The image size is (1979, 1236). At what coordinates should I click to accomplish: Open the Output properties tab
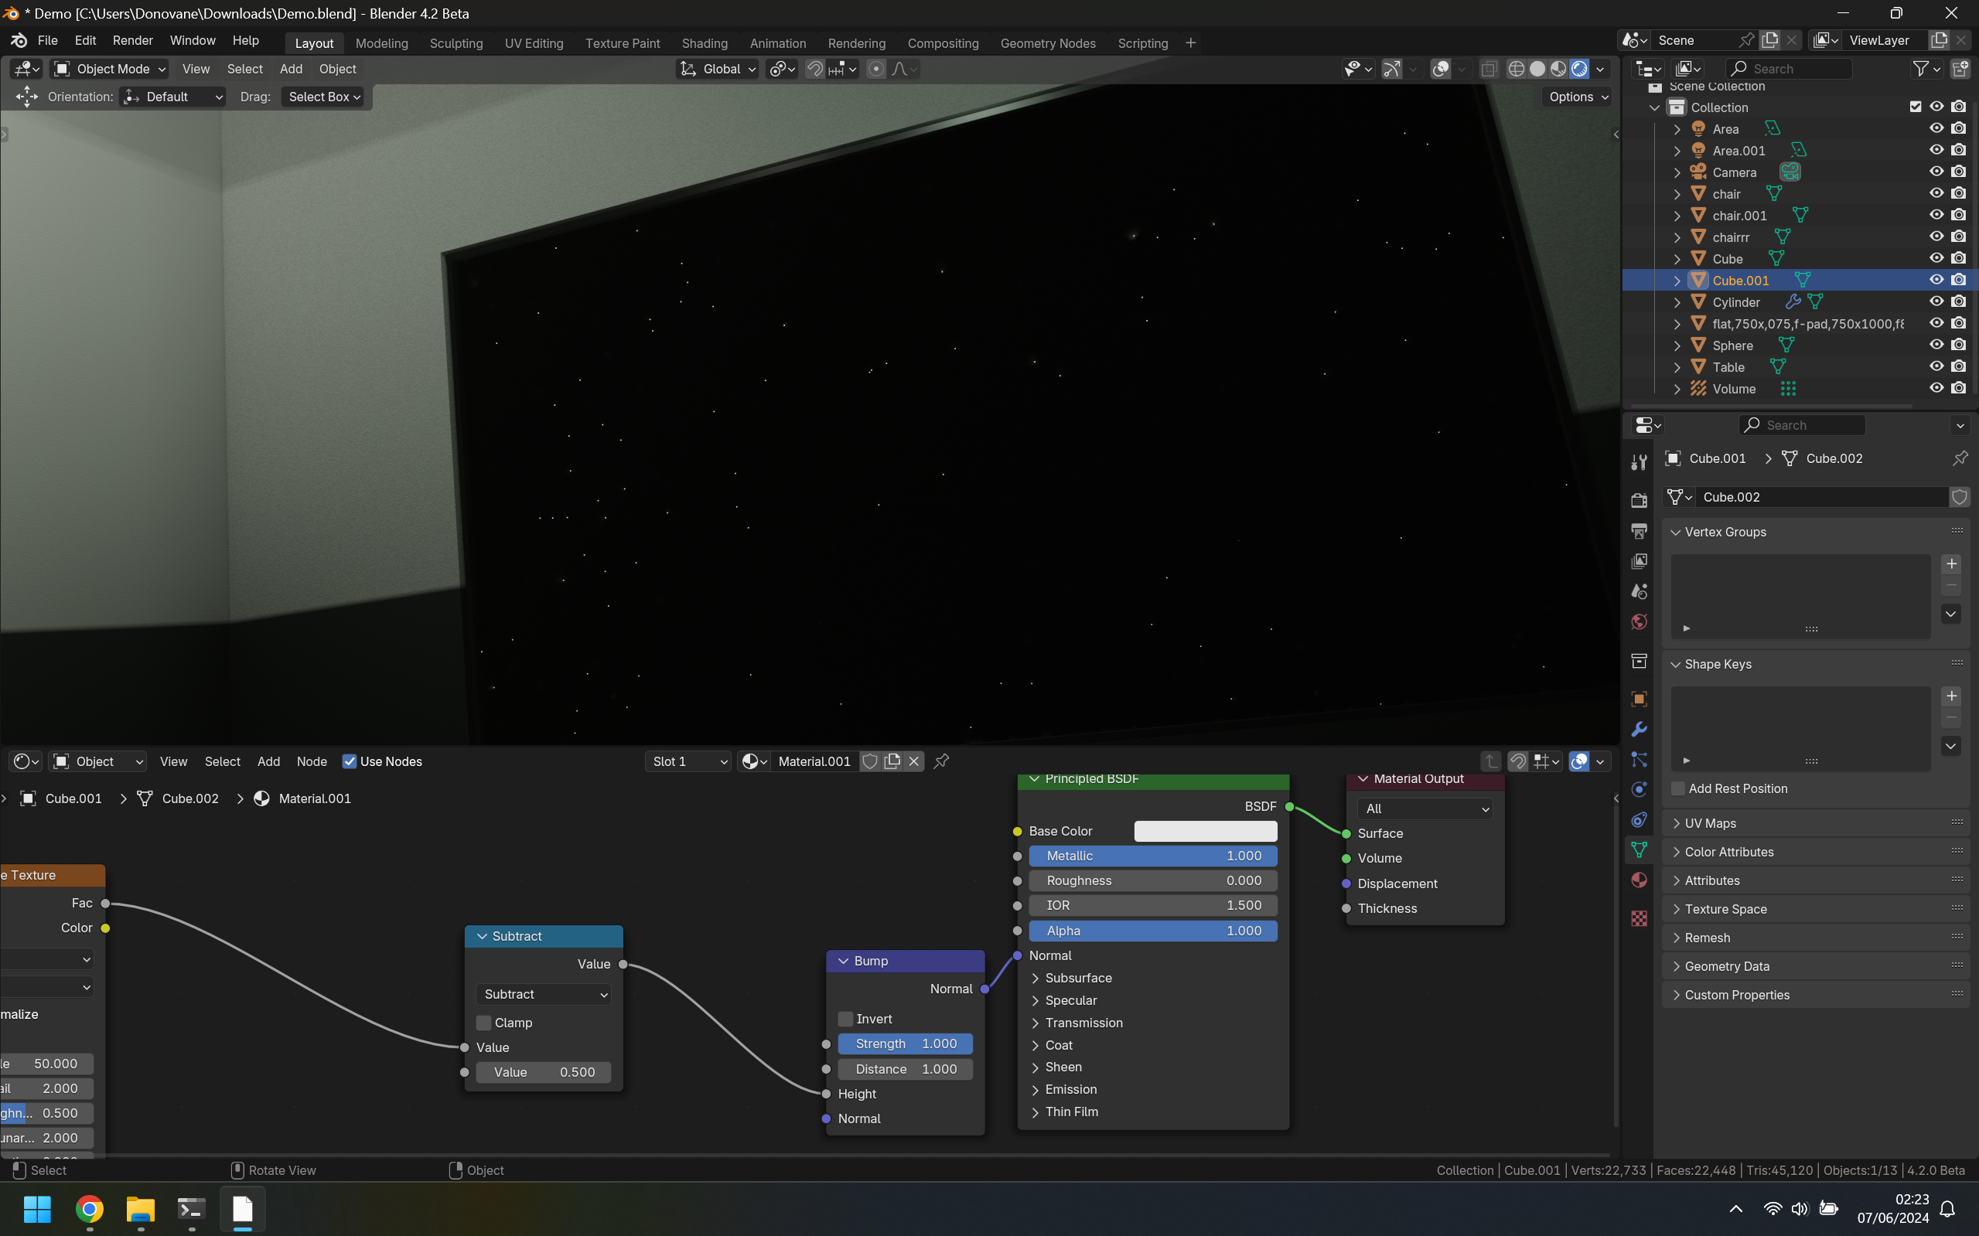click(1639, 530)
